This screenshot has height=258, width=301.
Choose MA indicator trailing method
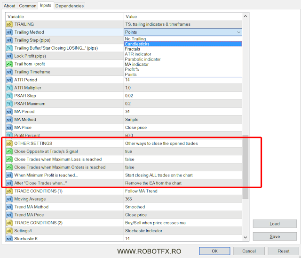pyautogui.click(x=183, y=64)
